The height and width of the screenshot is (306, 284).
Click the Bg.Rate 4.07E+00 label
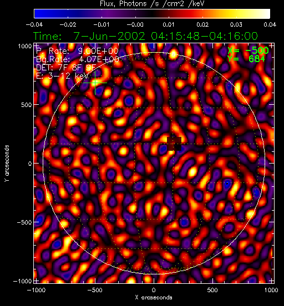78,59
